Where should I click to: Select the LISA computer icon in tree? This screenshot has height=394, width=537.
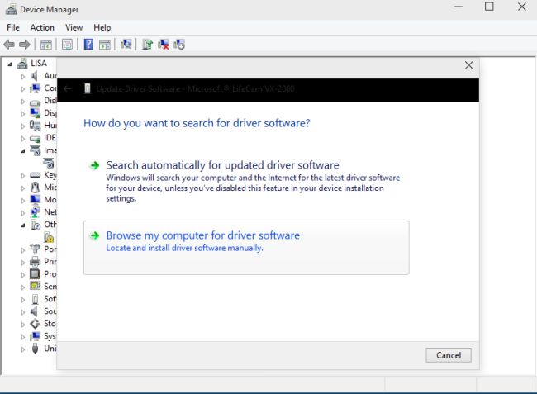coord(22,64)
